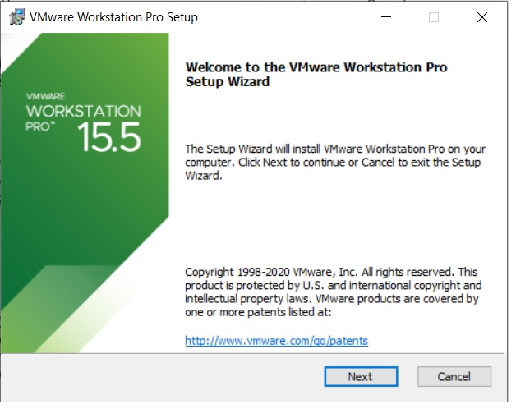This screenshot has width=516, height=409.
Task: Click the WORKSTATION word in the green banner
Action: click(x=83, y=111)
